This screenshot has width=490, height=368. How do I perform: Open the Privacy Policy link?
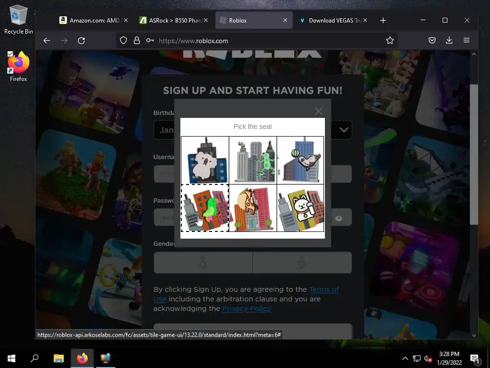[x=246, y=309]
